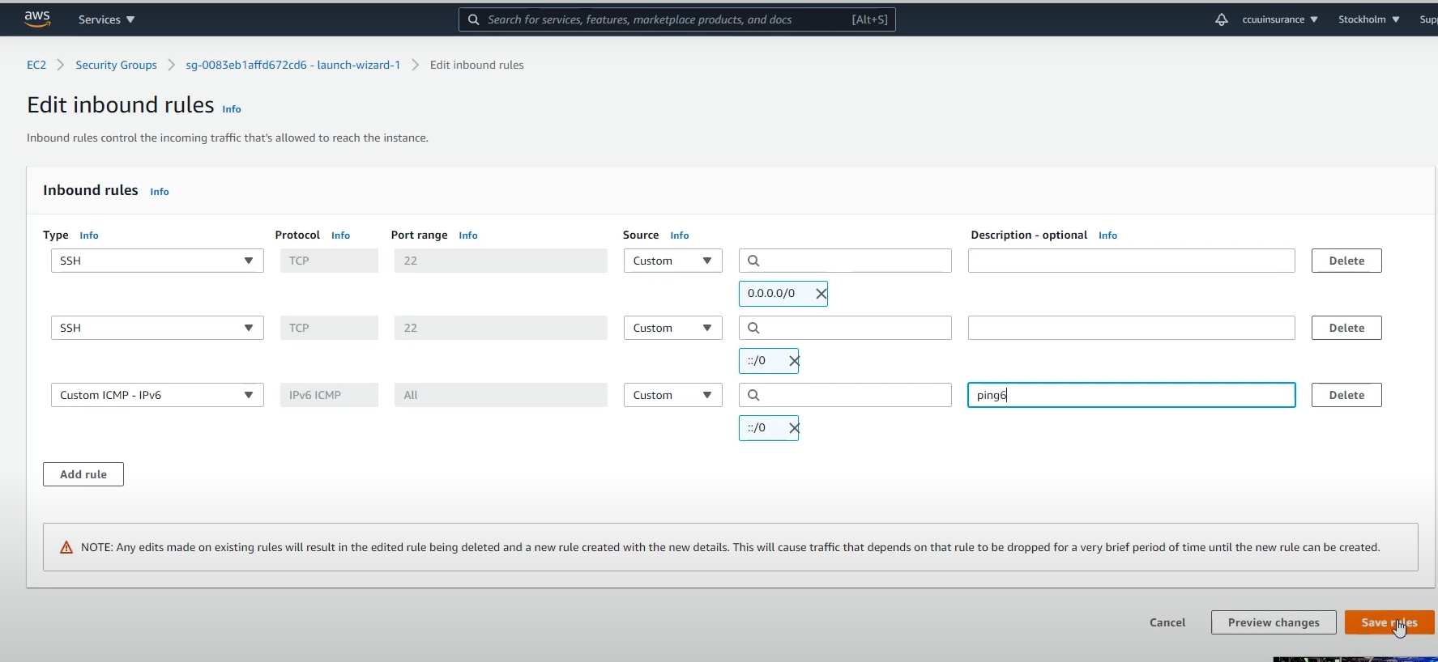Image resolution: width=1438 pixels, height=662 pixels.
Task: Open the AWS home logo
Action: pos(37,19)
